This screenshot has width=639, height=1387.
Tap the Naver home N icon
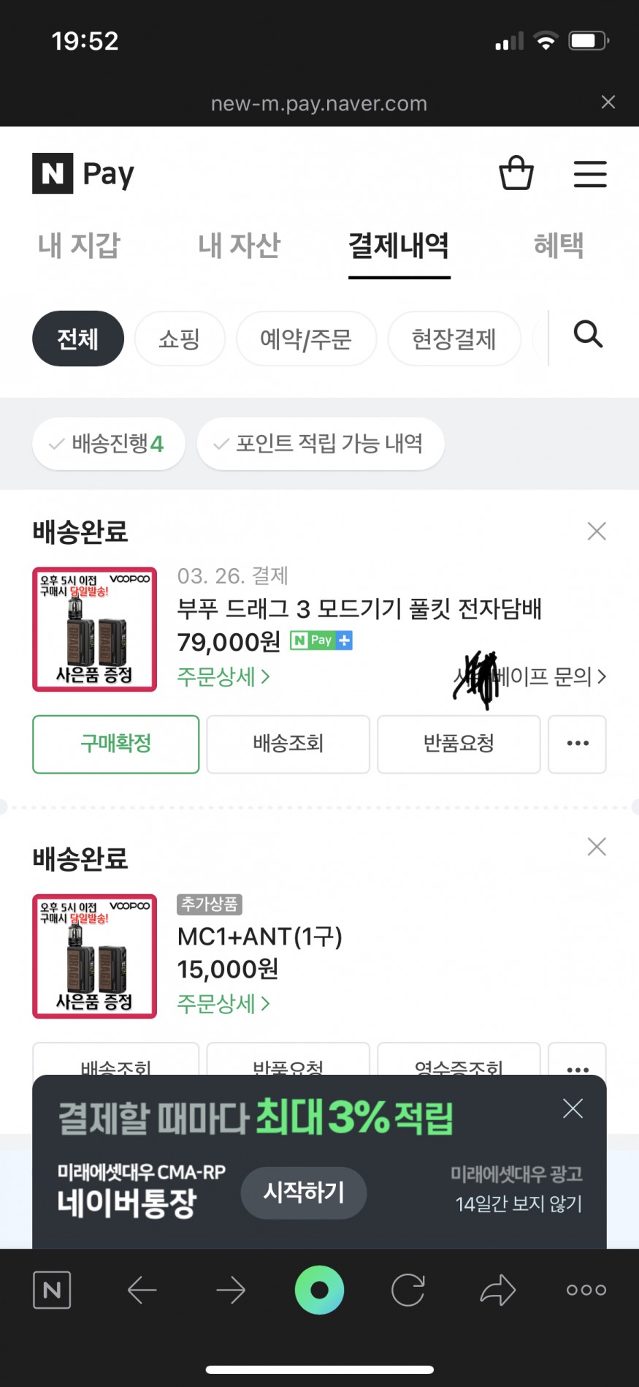(52, 1290)
